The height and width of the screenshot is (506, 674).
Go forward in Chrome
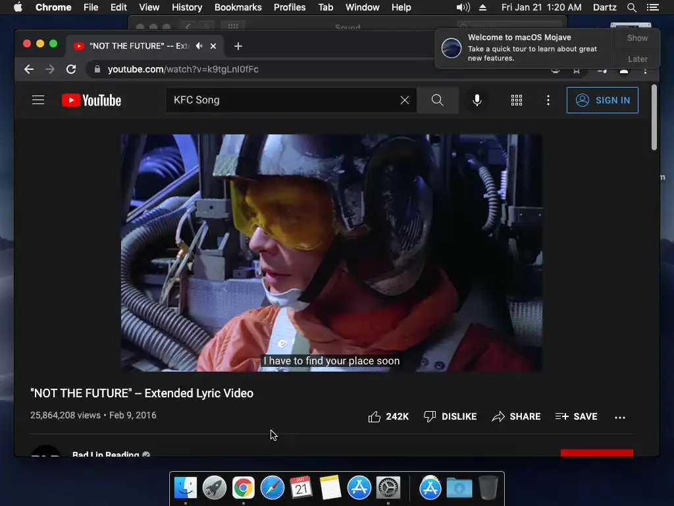click(x=50, y=69)
